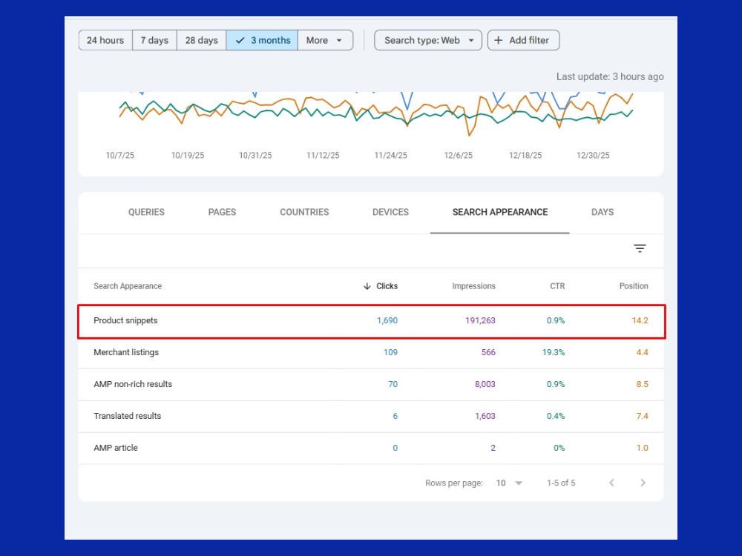Click the 19.3% CTR value
The image size is (742, 556).
[554, 352]
